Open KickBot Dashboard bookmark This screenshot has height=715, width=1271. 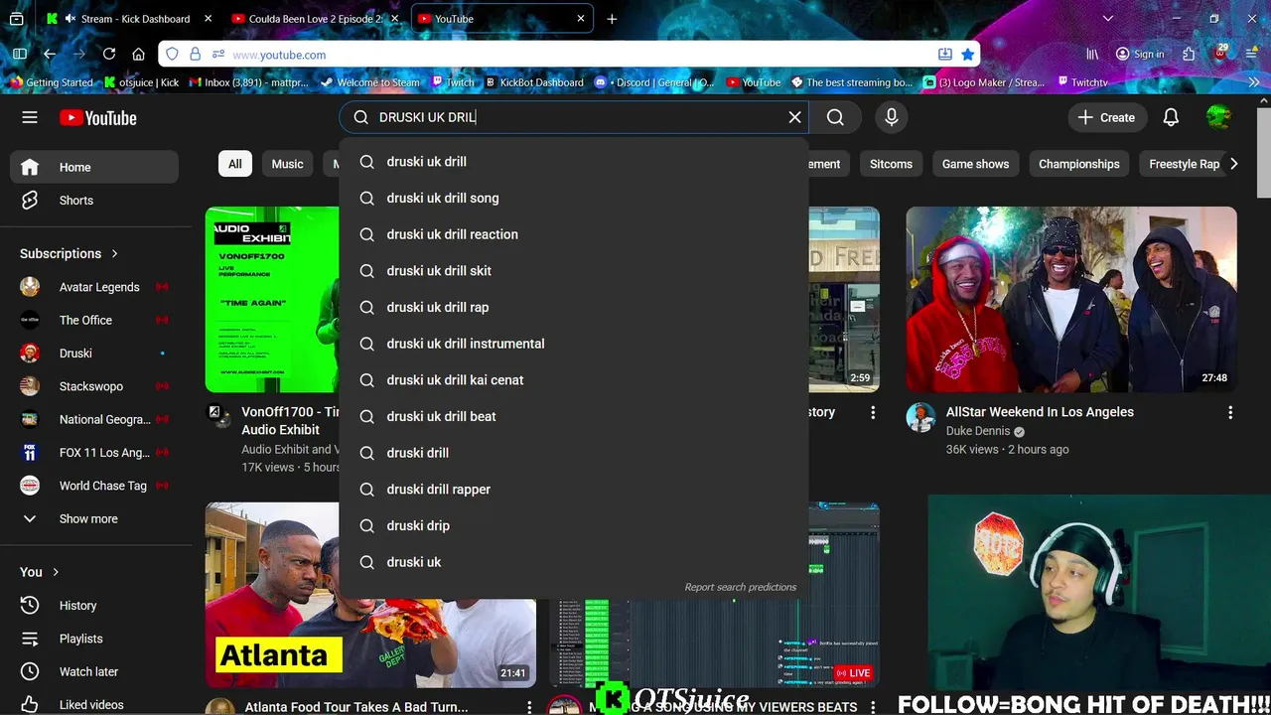(533, 82)
